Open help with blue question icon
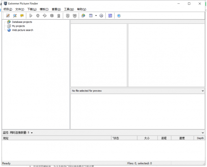The image size is (207, 167). tap(119, 16)
